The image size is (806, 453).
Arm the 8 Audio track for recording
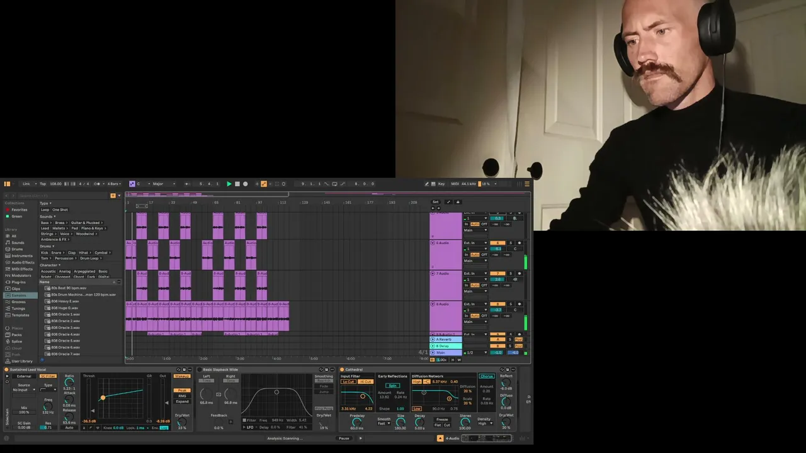pyautogui.click(x=519, y=305)
